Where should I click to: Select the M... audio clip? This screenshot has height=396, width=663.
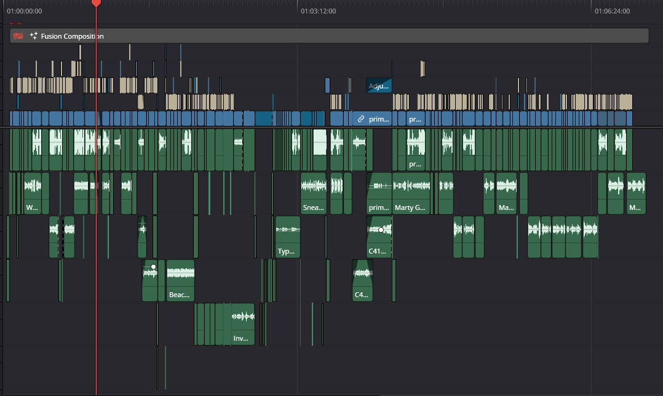pyautogui.click(x=636, y=193)
